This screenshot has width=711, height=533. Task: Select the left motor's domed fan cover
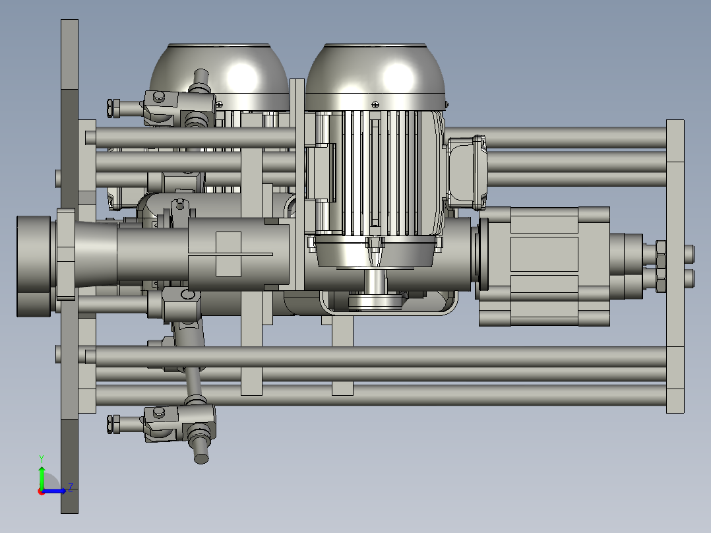click(220, 77)
